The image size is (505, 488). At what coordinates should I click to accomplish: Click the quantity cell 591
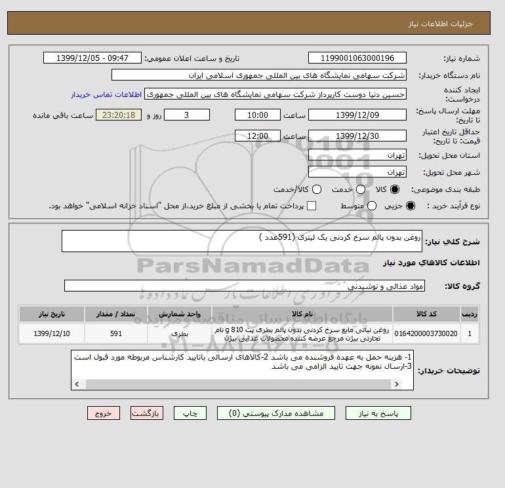tap(116, 333)
